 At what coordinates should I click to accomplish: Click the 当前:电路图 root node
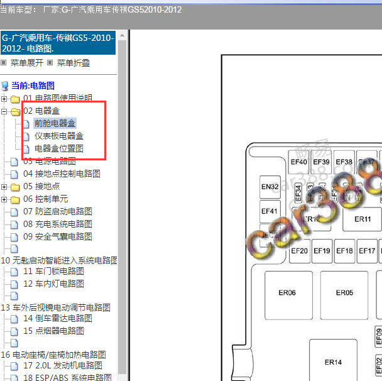pyautogui.click(x=33, y=86)
